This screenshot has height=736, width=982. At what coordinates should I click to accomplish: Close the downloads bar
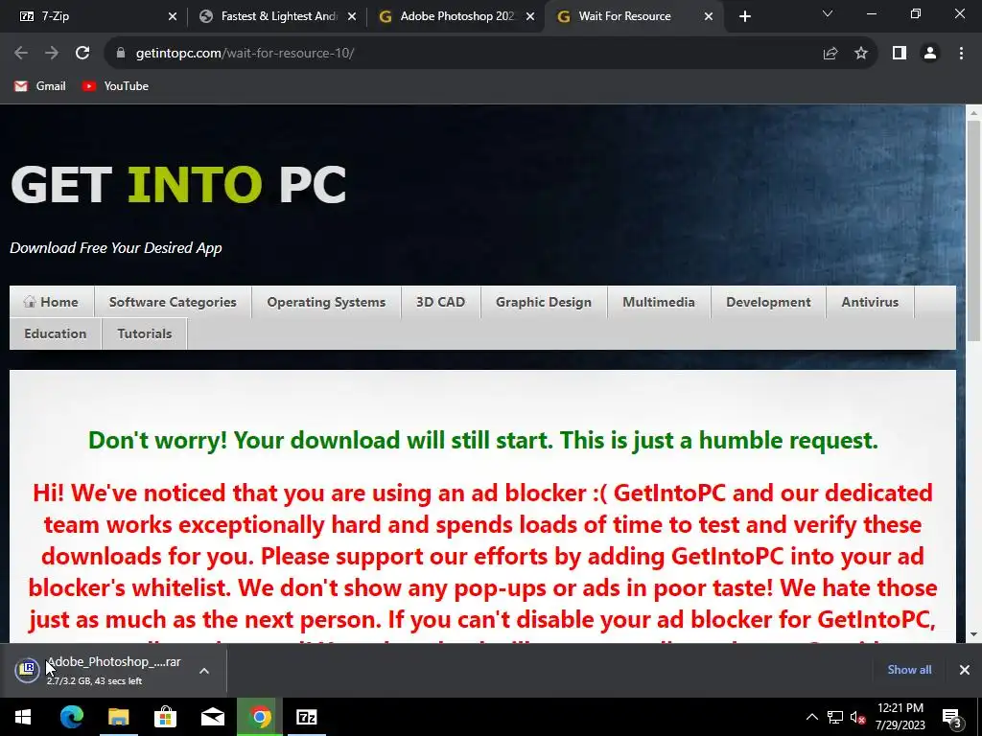pyautogui.click(x=965, y=670)
